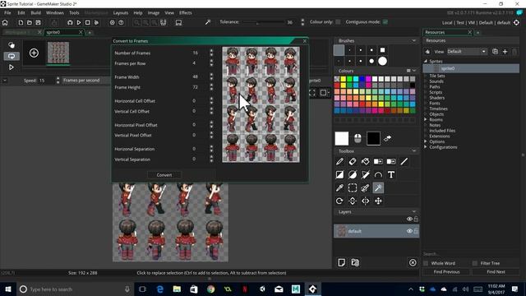Select the Mirror horizontal tool
Image resolution: width=526 pixels, height=296 pixels.
click(365, 201)
